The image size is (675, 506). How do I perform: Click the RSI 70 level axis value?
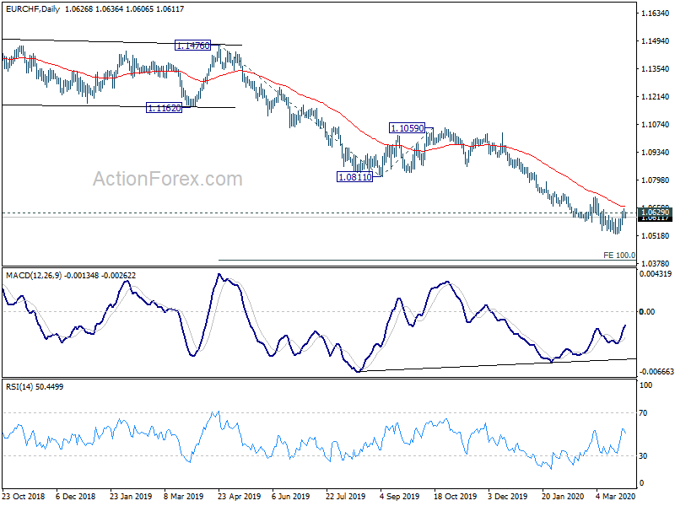pos(643,413)
